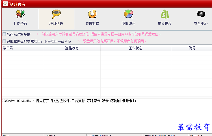Click the 飞Q卡商端 title bar icon

5,4
